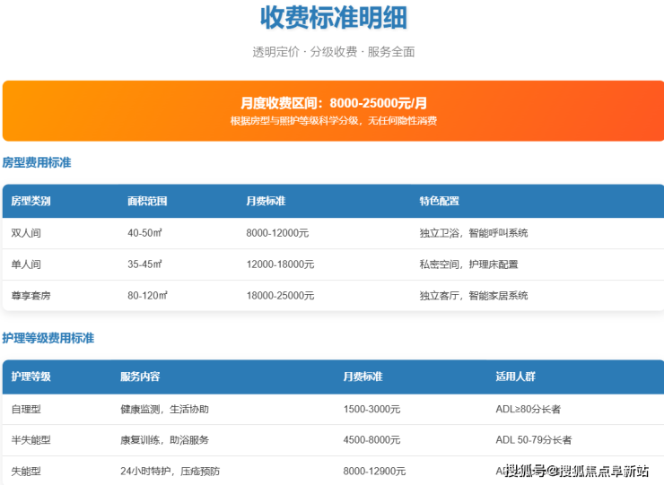
Task: Select the 双人间 row label
Action: tap(26, 233)
